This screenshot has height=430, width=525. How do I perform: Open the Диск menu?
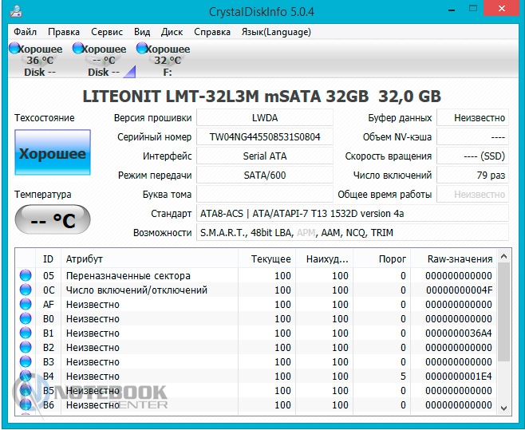tap(172, 32)
